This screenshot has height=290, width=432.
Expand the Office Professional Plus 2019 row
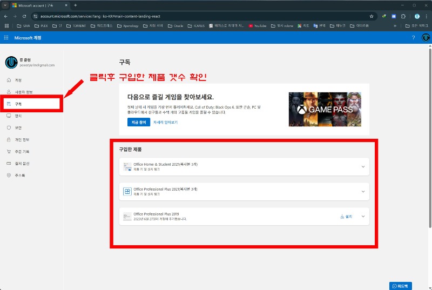point(363,216)
